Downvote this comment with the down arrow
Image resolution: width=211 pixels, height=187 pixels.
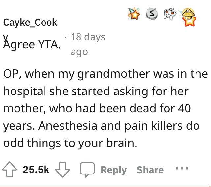tap(63, 170)
